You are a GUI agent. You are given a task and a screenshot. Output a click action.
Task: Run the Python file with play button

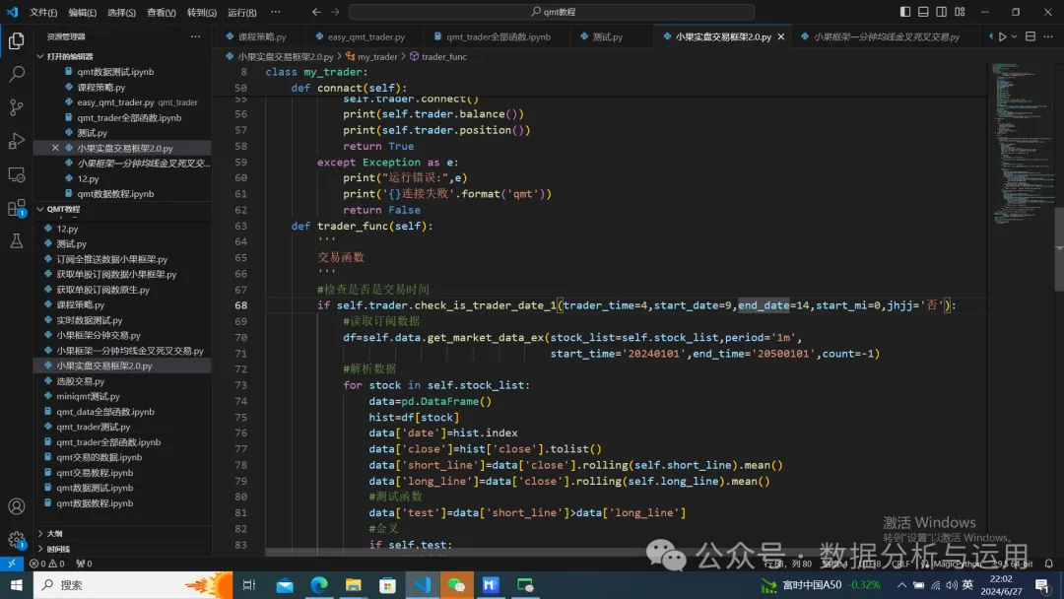pos(1002,36)
